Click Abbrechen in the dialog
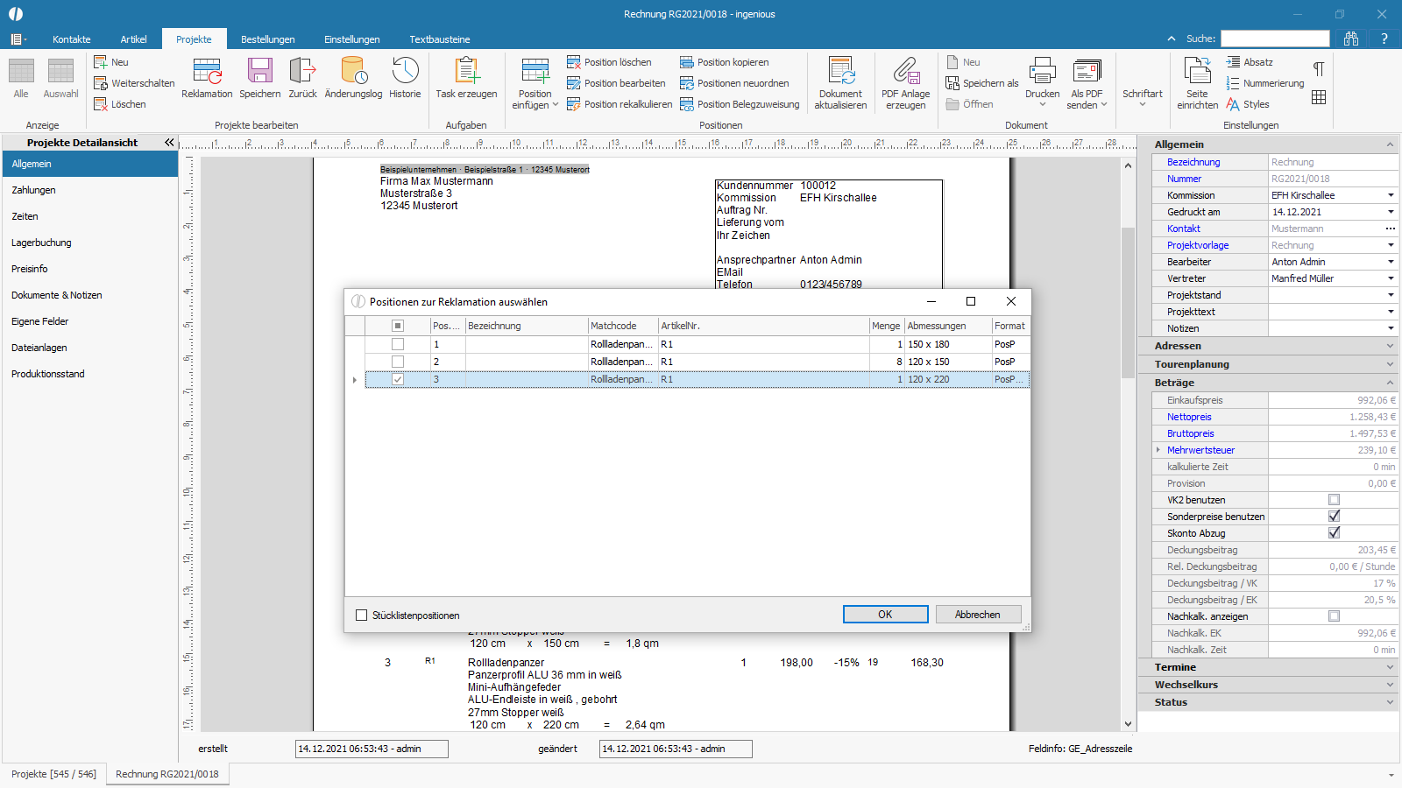This screenshot has height=788, width=1402. 978,615
